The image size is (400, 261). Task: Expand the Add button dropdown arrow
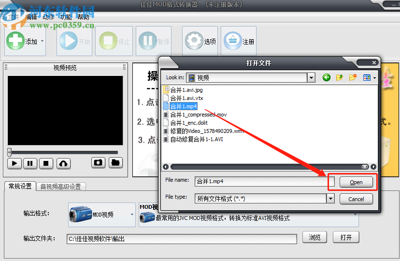coord(43,41)
